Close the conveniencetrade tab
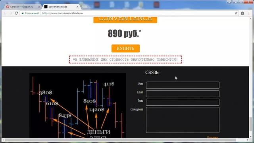Image resolution: width=254 pixels, height=143 pixels. pos(77,7)
